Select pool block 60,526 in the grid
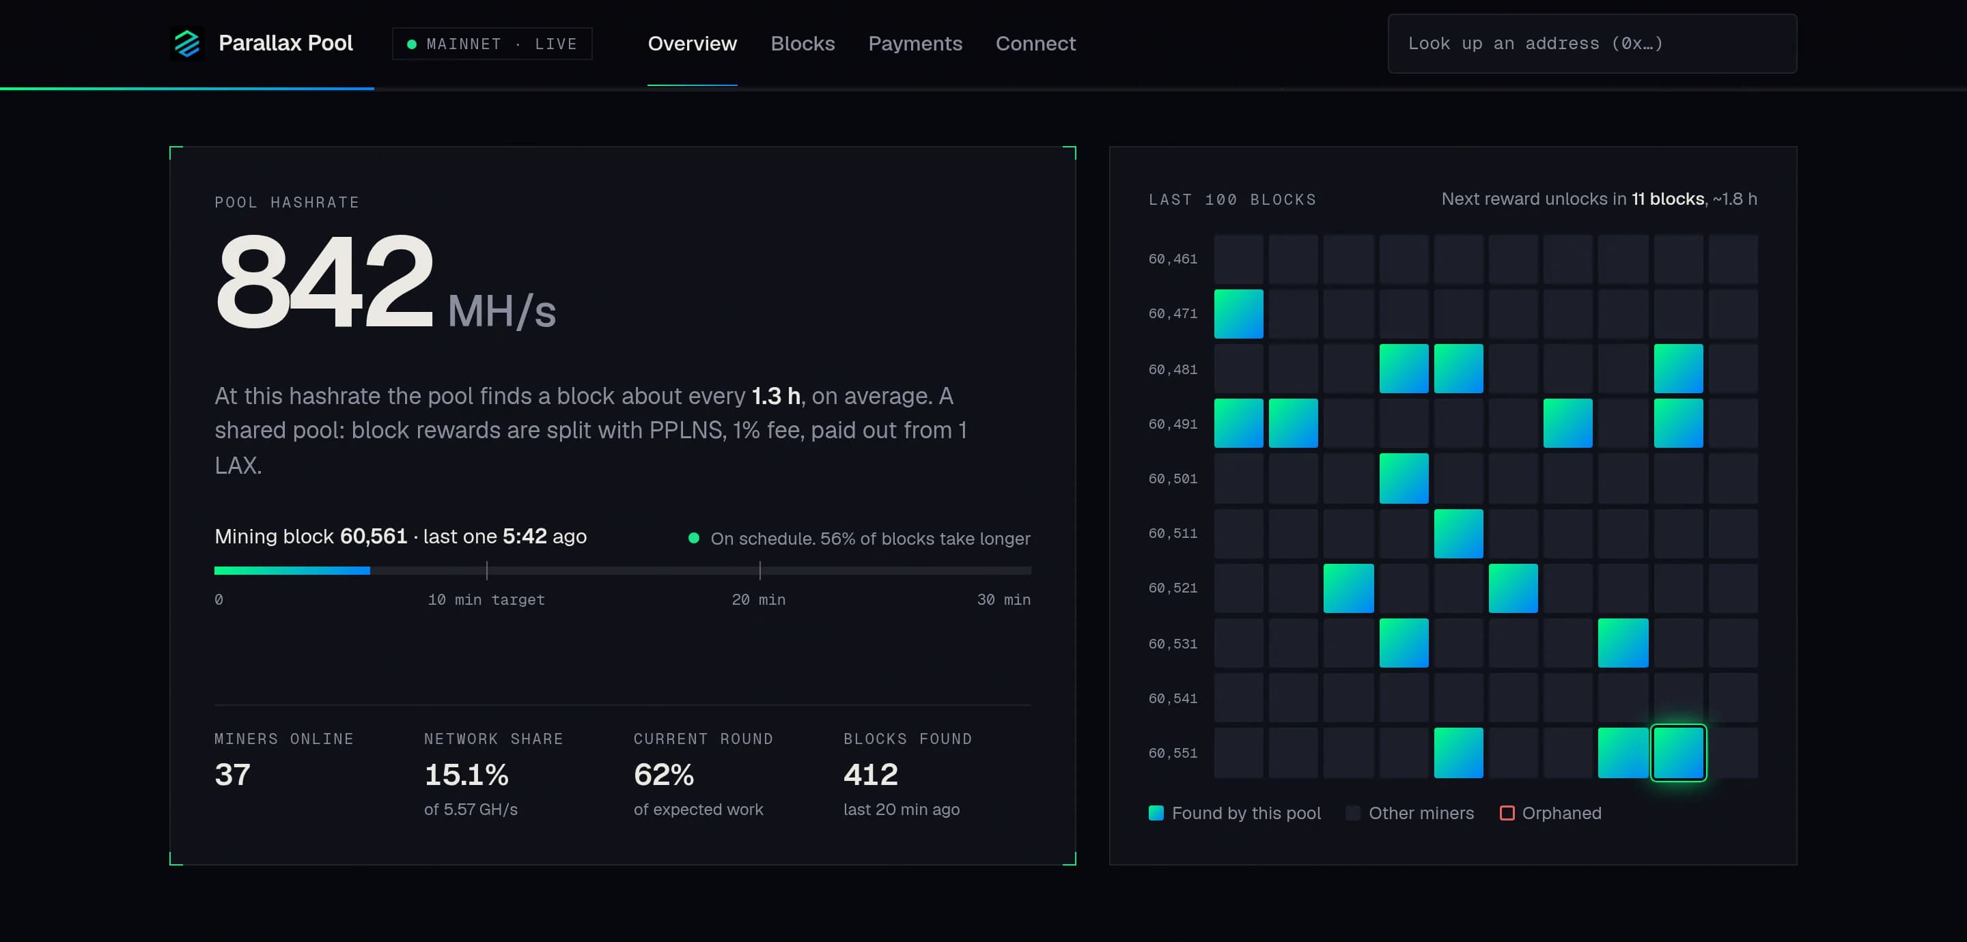This screenshot has width=1967, height=942. click(1513, 588)
